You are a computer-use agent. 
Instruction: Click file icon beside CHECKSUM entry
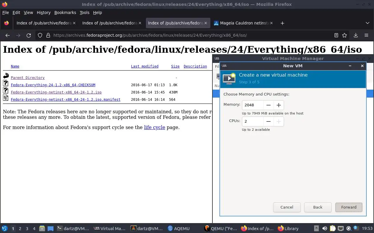(x=6, y=83)
